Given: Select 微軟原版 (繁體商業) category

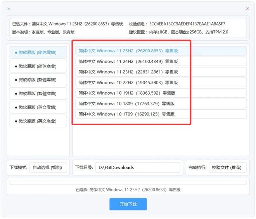Looking at the screenshot, I should pos(38,93).
